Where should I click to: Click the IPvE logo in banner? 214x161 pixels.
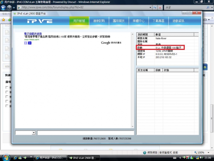(x=40, y=21)
